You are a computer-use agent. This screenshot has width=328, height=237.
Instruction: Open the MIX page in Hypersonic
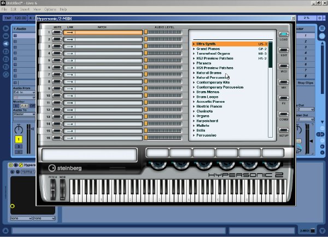coord(284,82)
